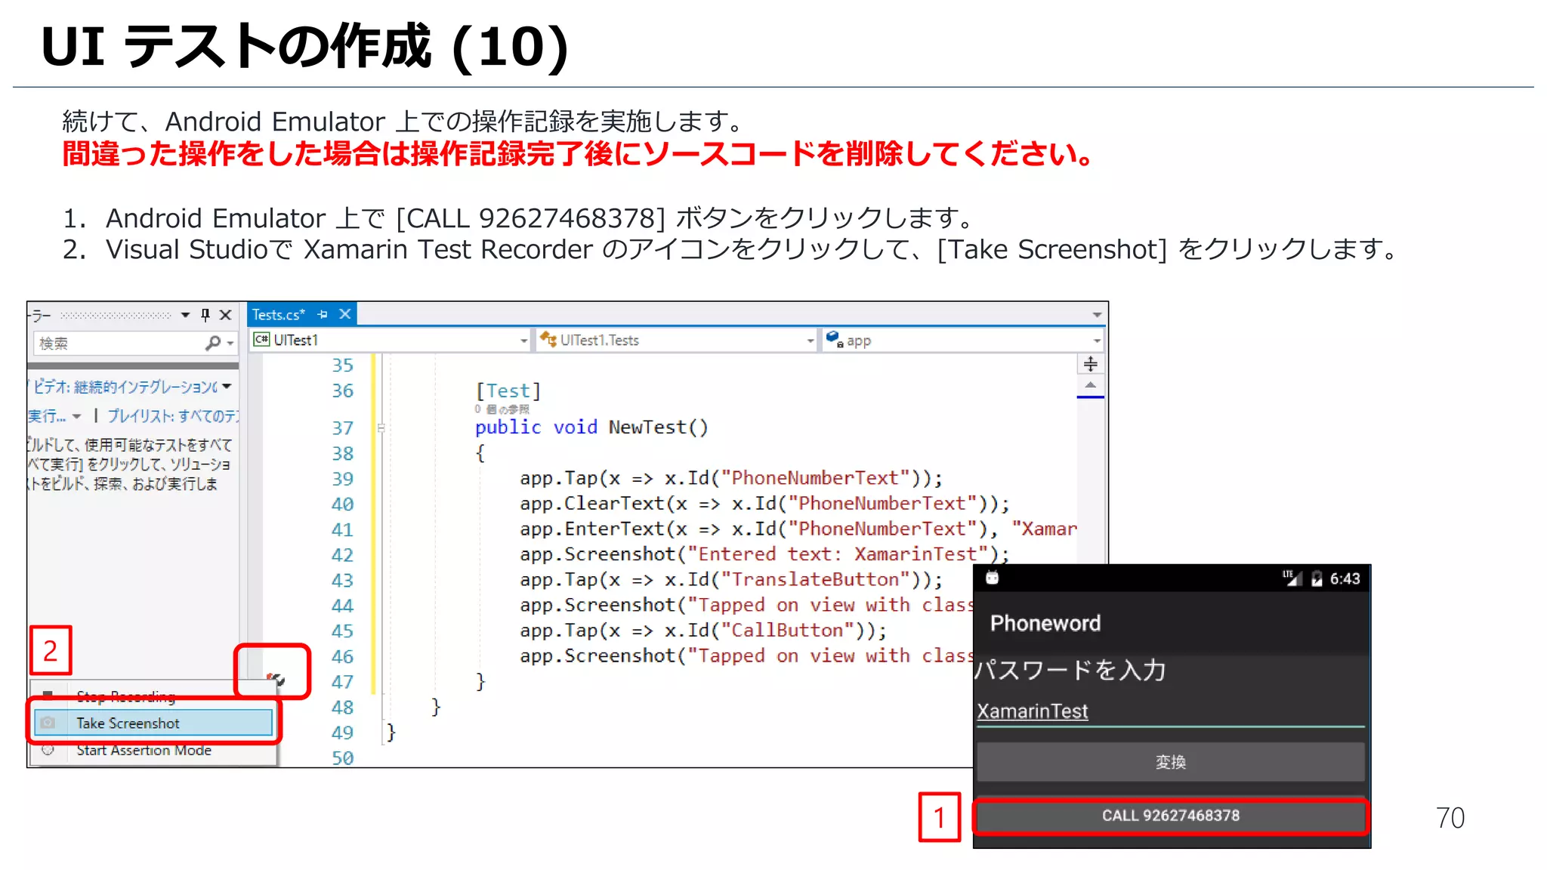Click the app.ClearText code on line 40
Viewport: 1547px width, 870px height.
pyautogui.click(x=764, y=504)
